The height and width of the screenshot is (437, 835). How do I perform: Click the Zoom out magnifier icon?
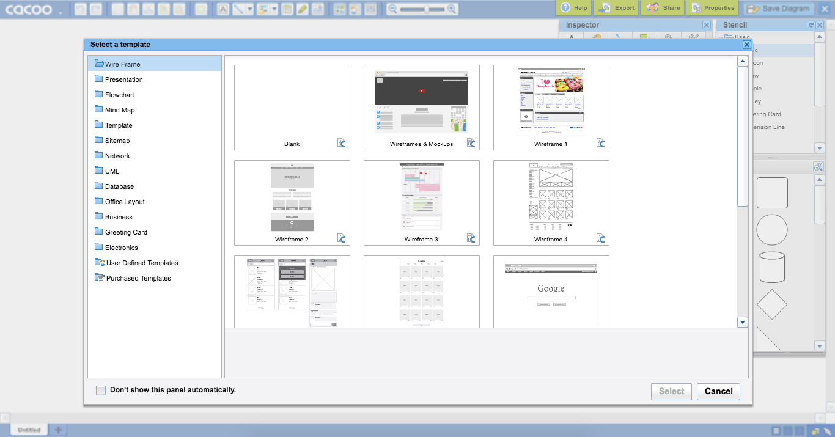click(x=392, y=9)
